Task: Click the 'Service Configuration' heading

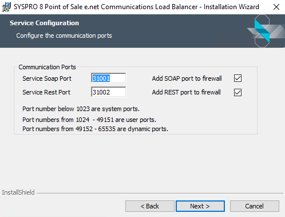Action: 44,23
